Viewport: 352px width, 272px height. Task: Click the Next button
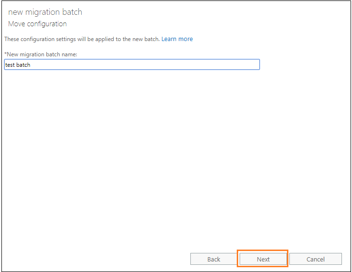point(263,259)
